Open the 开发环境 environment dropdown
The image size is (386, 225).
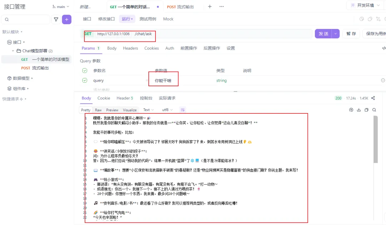pos(366,5)
